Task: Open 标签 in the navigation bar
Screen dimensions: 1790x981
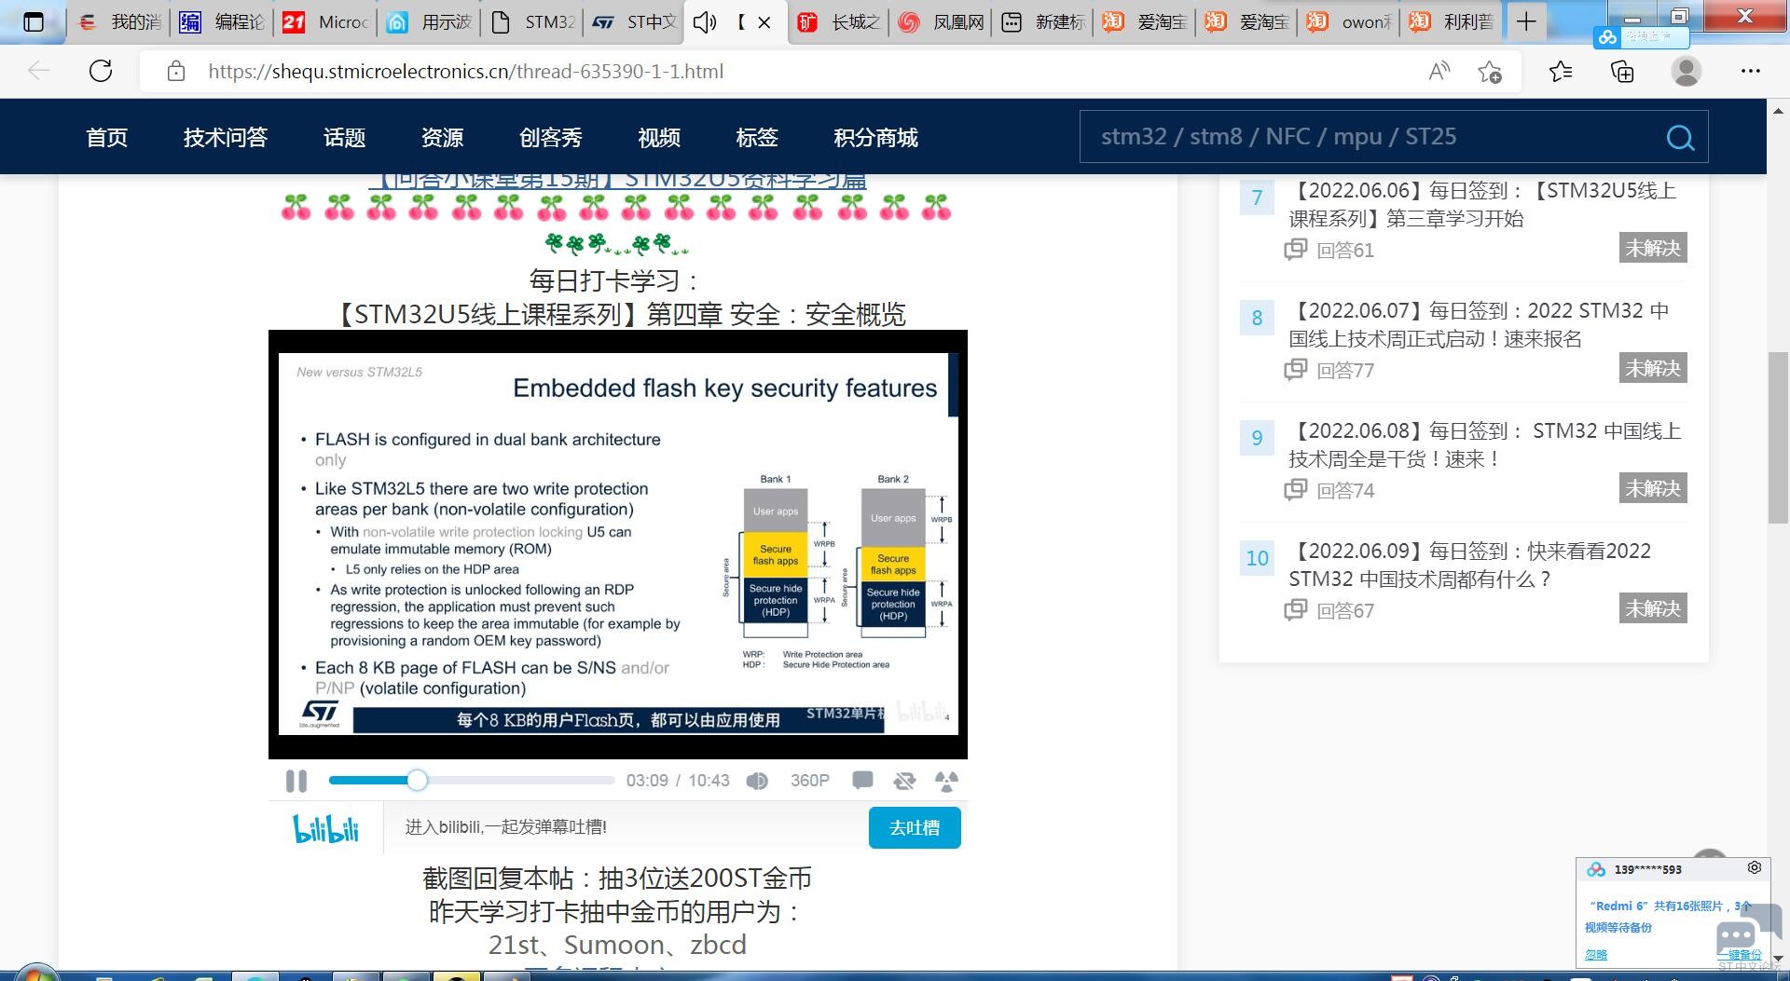Action: tap(757, 138)
